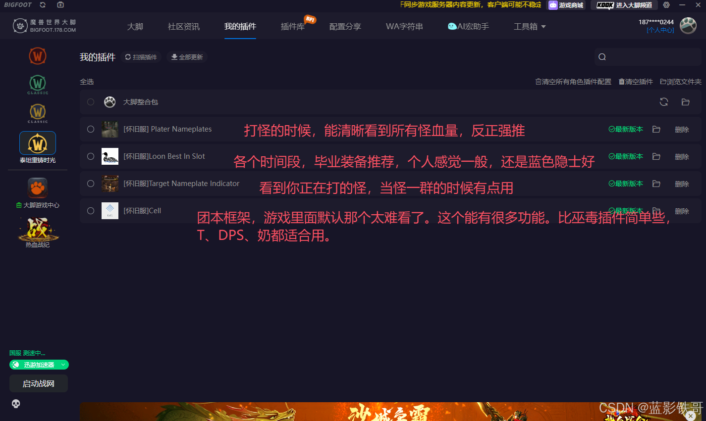Image resolution: width=706 pixels, height=421 pixels.
Task: Click the 全部更新 button
Action: click(187, 57)
